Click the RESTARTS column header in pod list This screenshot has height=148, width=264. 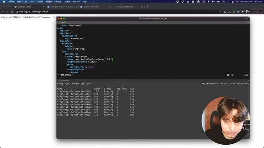[x=121, y=89]
